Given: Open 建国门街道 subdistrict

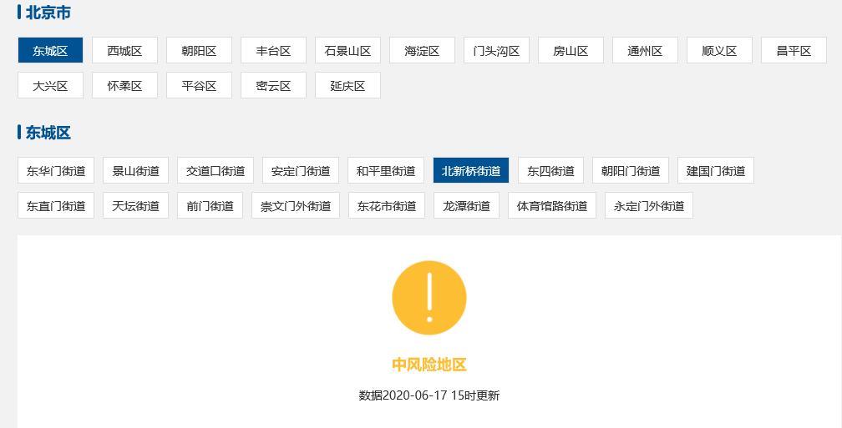Looking at the screenshot, I should coord(716,170).
